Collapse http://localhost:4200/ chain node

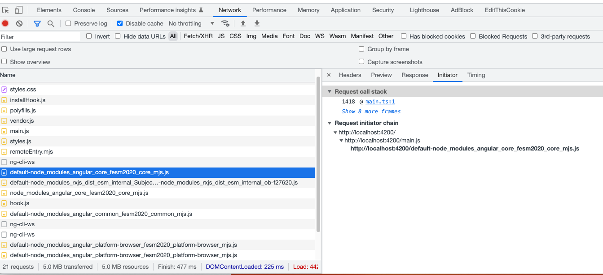tap(335, 133)
